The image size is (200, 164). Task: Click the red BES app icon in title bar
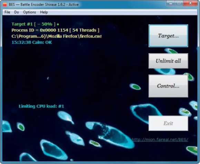pyautogui.click(x=5, y=4)
